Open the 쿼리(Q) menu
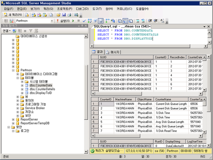 (x=48, y=9)
